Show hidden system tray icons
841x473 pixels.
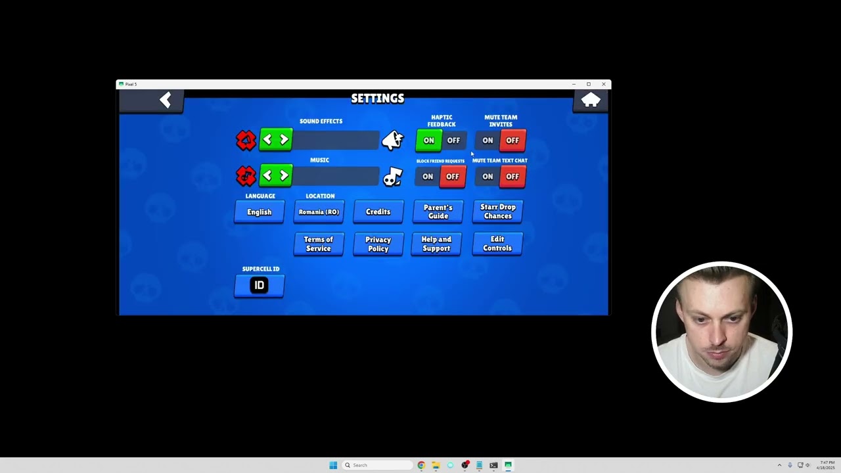tap(779, 465)
